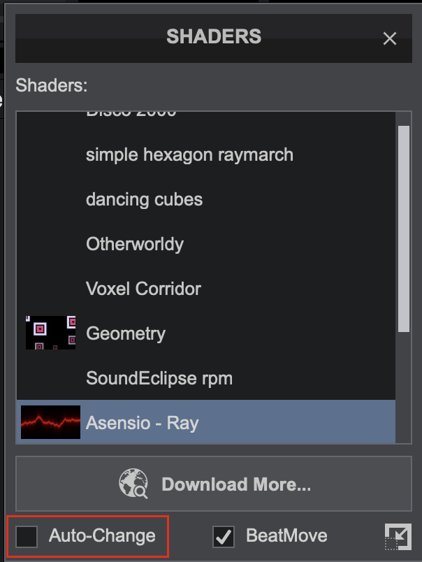Click the globe icon on Download More

coord(133,484)
